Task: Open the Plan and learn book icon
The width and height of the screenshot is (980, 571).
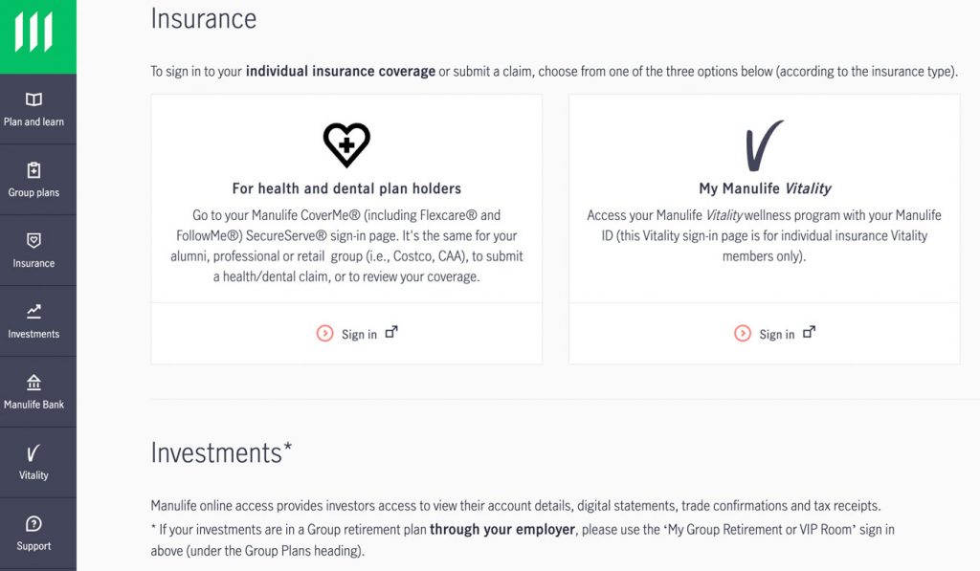Action: (x=33, y=99)
